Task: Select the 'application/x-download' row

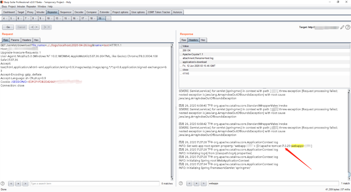Action: tap(264, 62)
